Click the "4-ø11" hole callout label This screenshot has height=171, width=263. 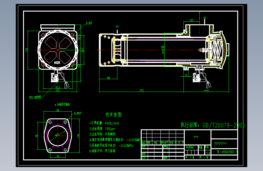coord(89,23)
